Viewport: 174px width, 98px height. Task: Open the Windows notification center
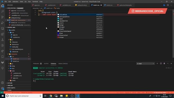coord(170,96)
